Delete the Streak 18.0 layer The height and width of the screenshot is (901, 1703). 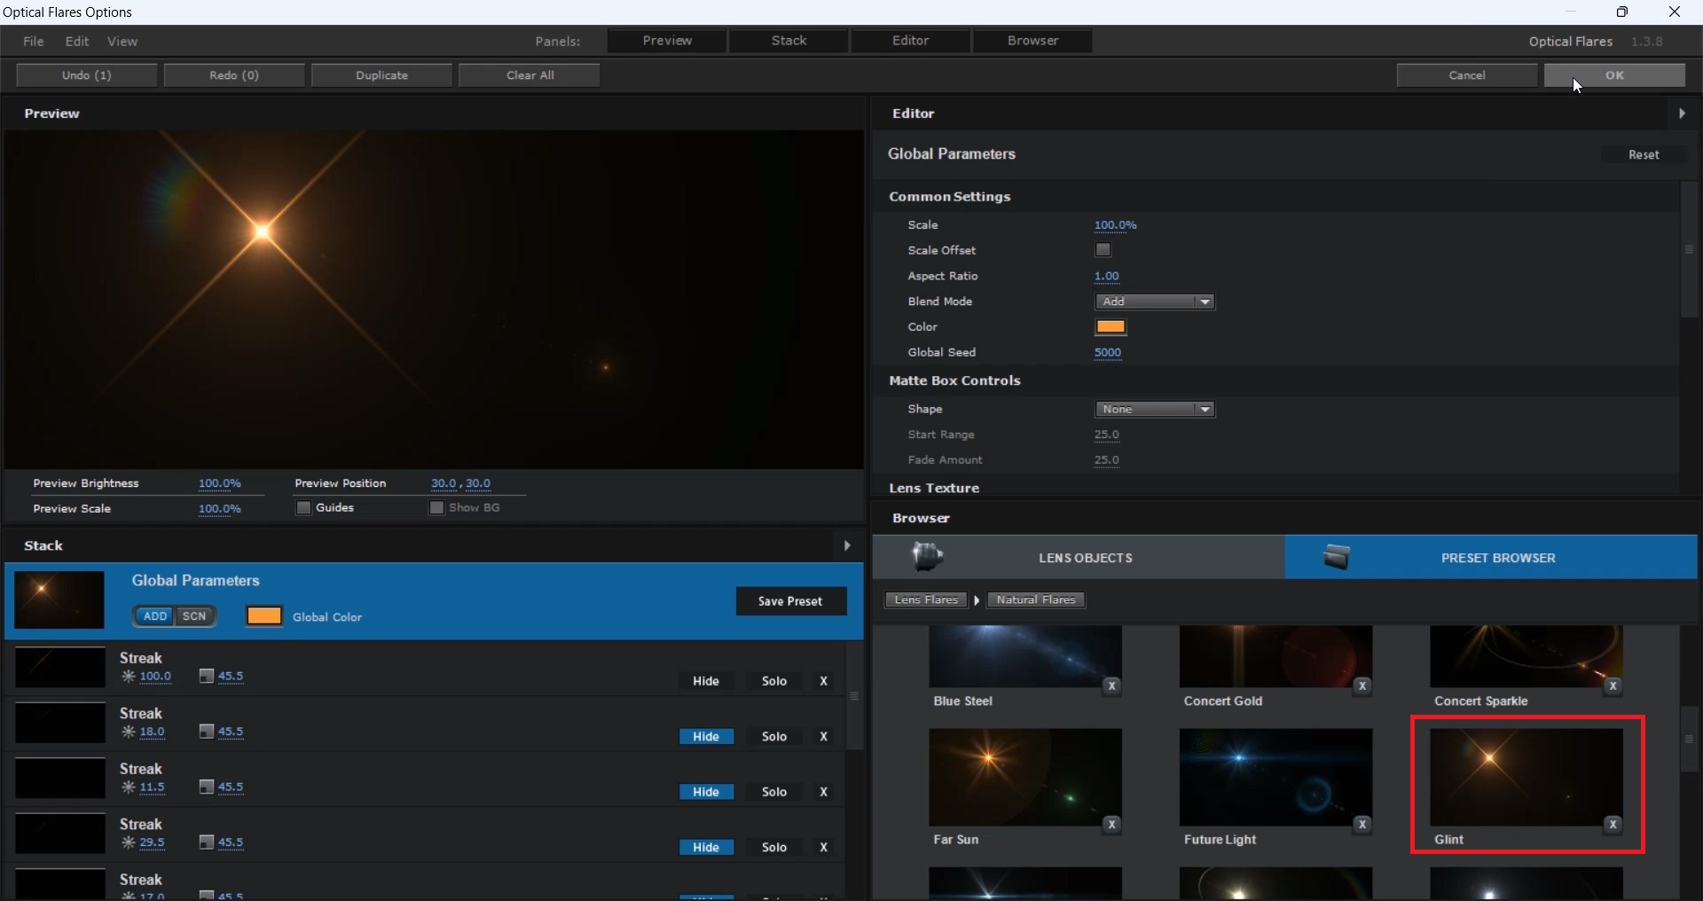(x=824, y=737)
